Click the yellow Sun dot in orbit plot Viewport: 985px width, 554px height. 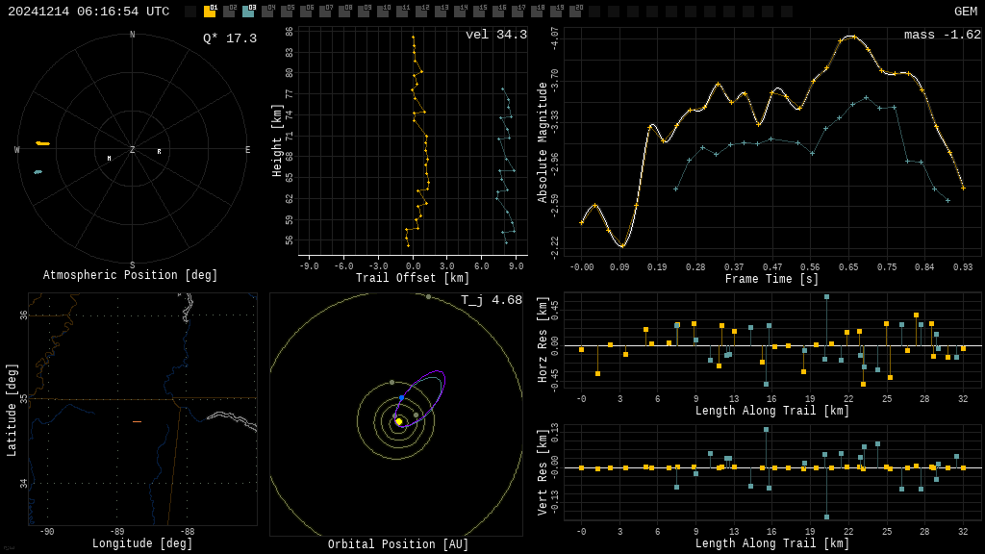coord(399,421)
